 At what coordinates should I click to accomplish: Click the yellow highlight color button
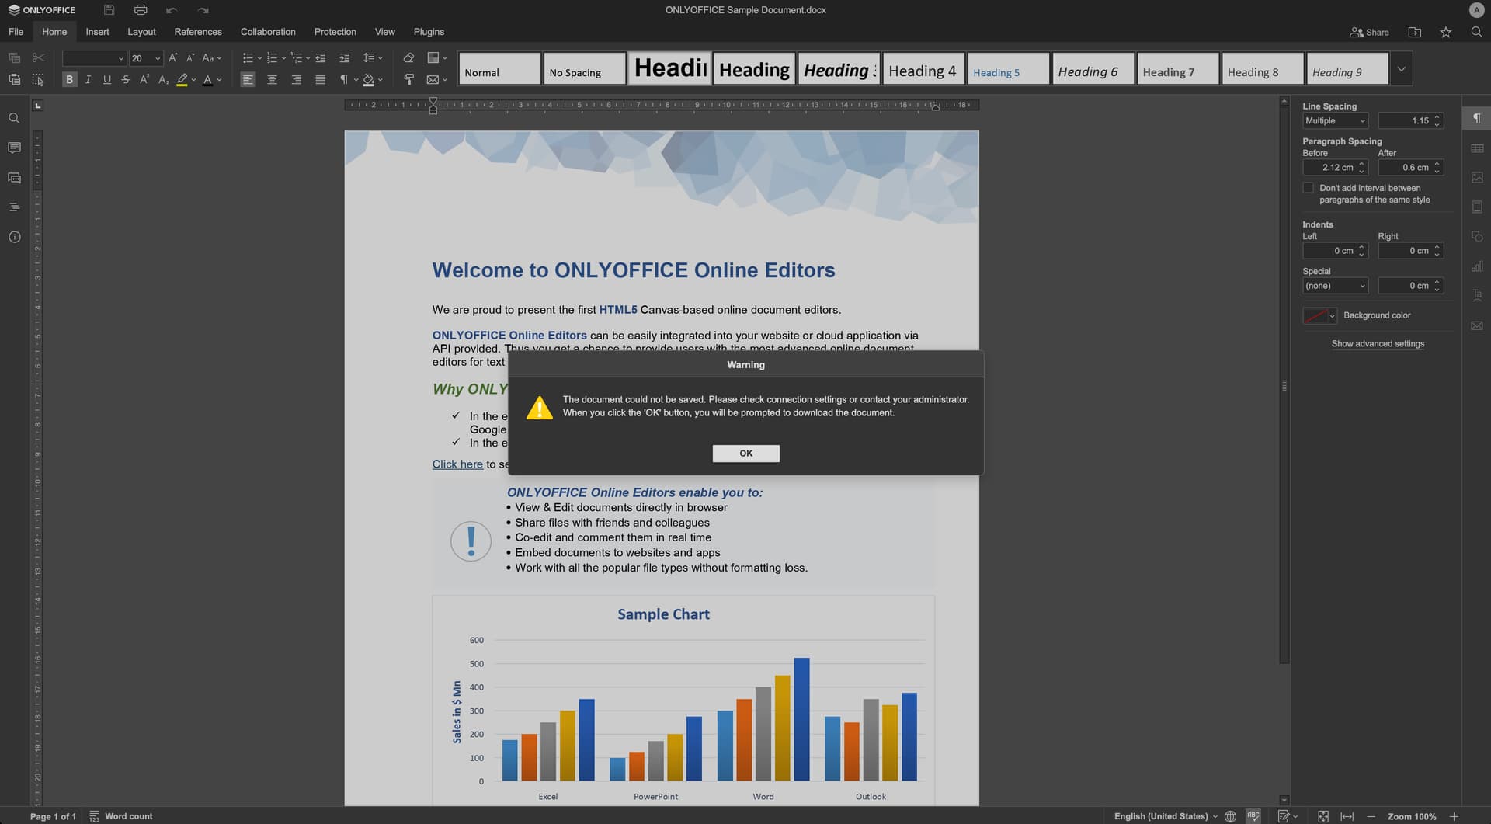pyautogui.click(x=182, y=79)
